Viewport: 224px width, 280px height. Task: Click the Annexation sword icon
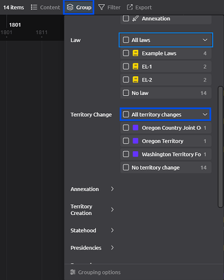click(x=135, y=18)
